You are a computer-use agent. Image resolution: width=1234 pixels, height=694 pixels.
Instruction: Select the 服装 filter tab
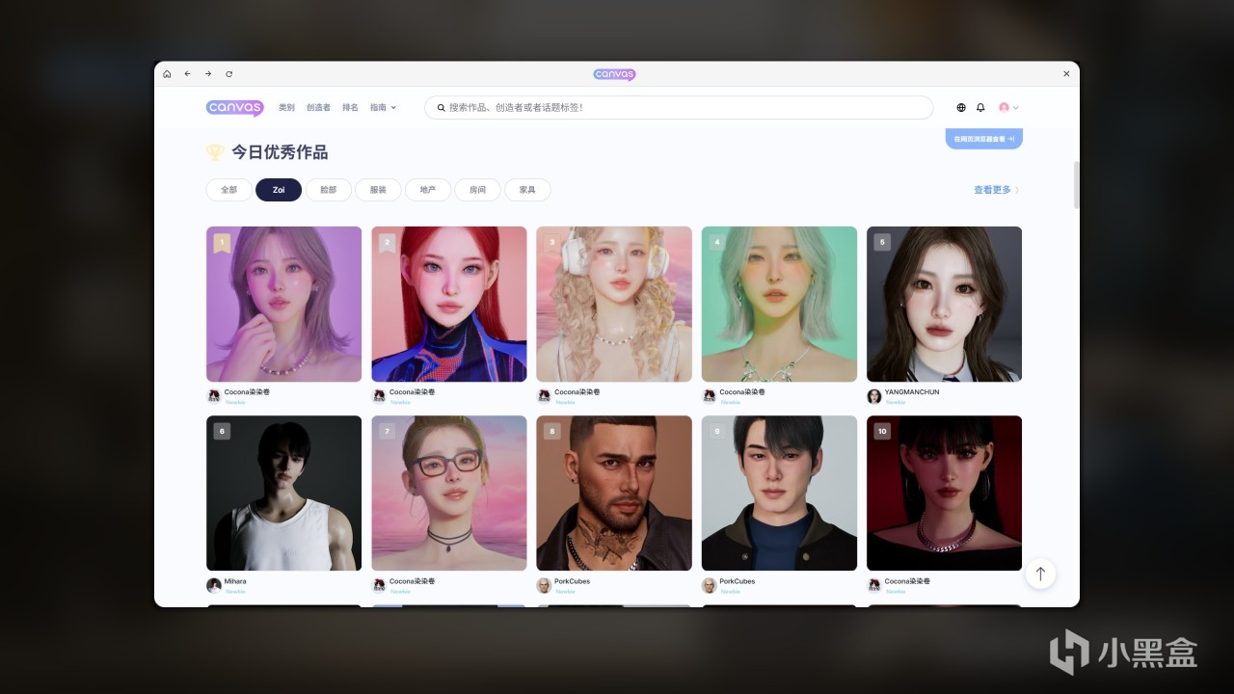pyautogui.click(x=378, y=190)
